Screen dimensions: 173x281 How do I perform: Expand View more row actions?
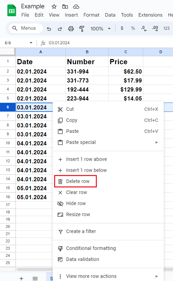[108, 276]
